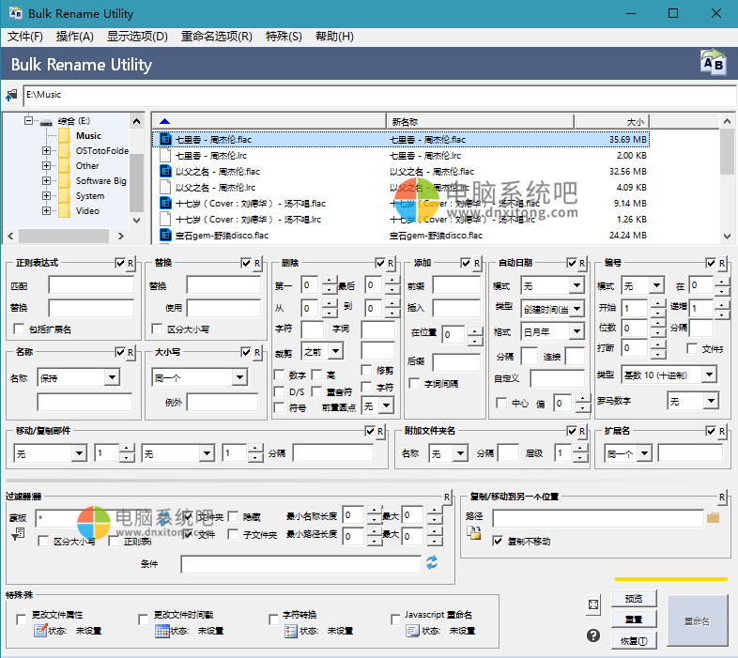Click the pin icon left of path bar
The width and height of the screenshot is (738, 658).
click(x=11, y=95)
